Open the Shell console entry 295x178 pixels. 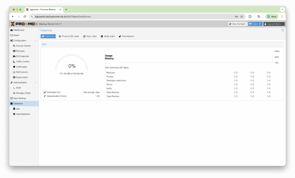(x=18, y=88)
